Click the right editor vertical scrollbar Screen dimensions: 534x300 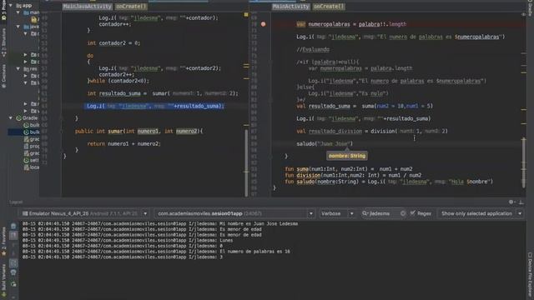523,162
